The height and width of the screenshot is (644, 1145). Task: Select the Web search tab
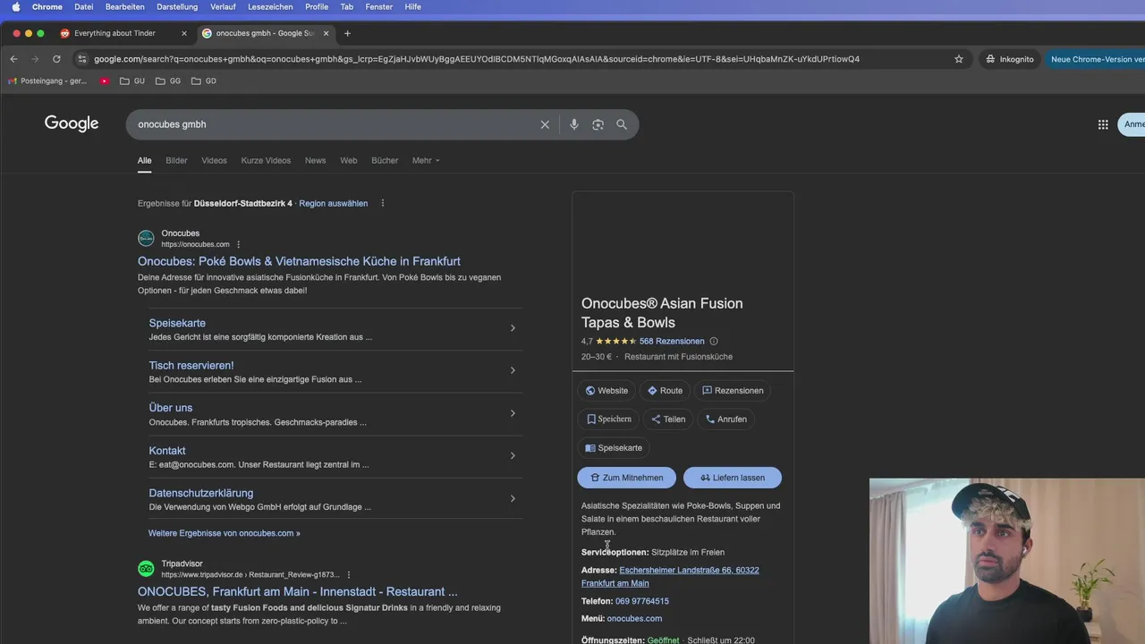[349, 160]
